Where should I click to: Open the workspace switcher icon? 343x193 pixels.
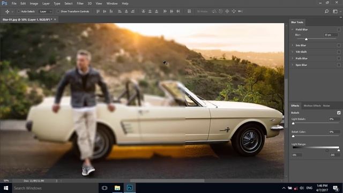[335, 11]
